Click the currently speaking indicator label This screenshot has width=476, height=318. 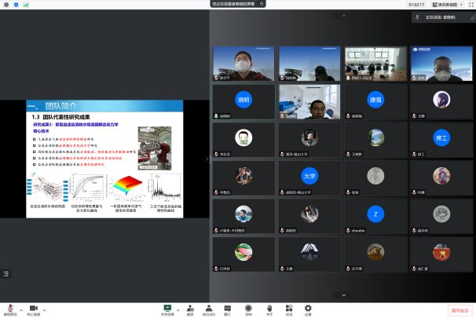[x=440, y=17]
